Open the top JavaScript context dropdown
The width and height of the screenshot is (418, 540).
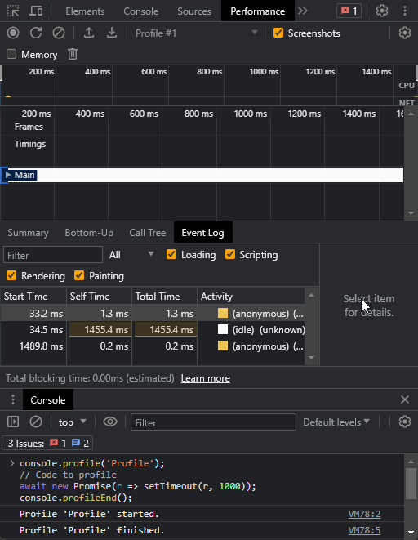click(x=72, y=422)
